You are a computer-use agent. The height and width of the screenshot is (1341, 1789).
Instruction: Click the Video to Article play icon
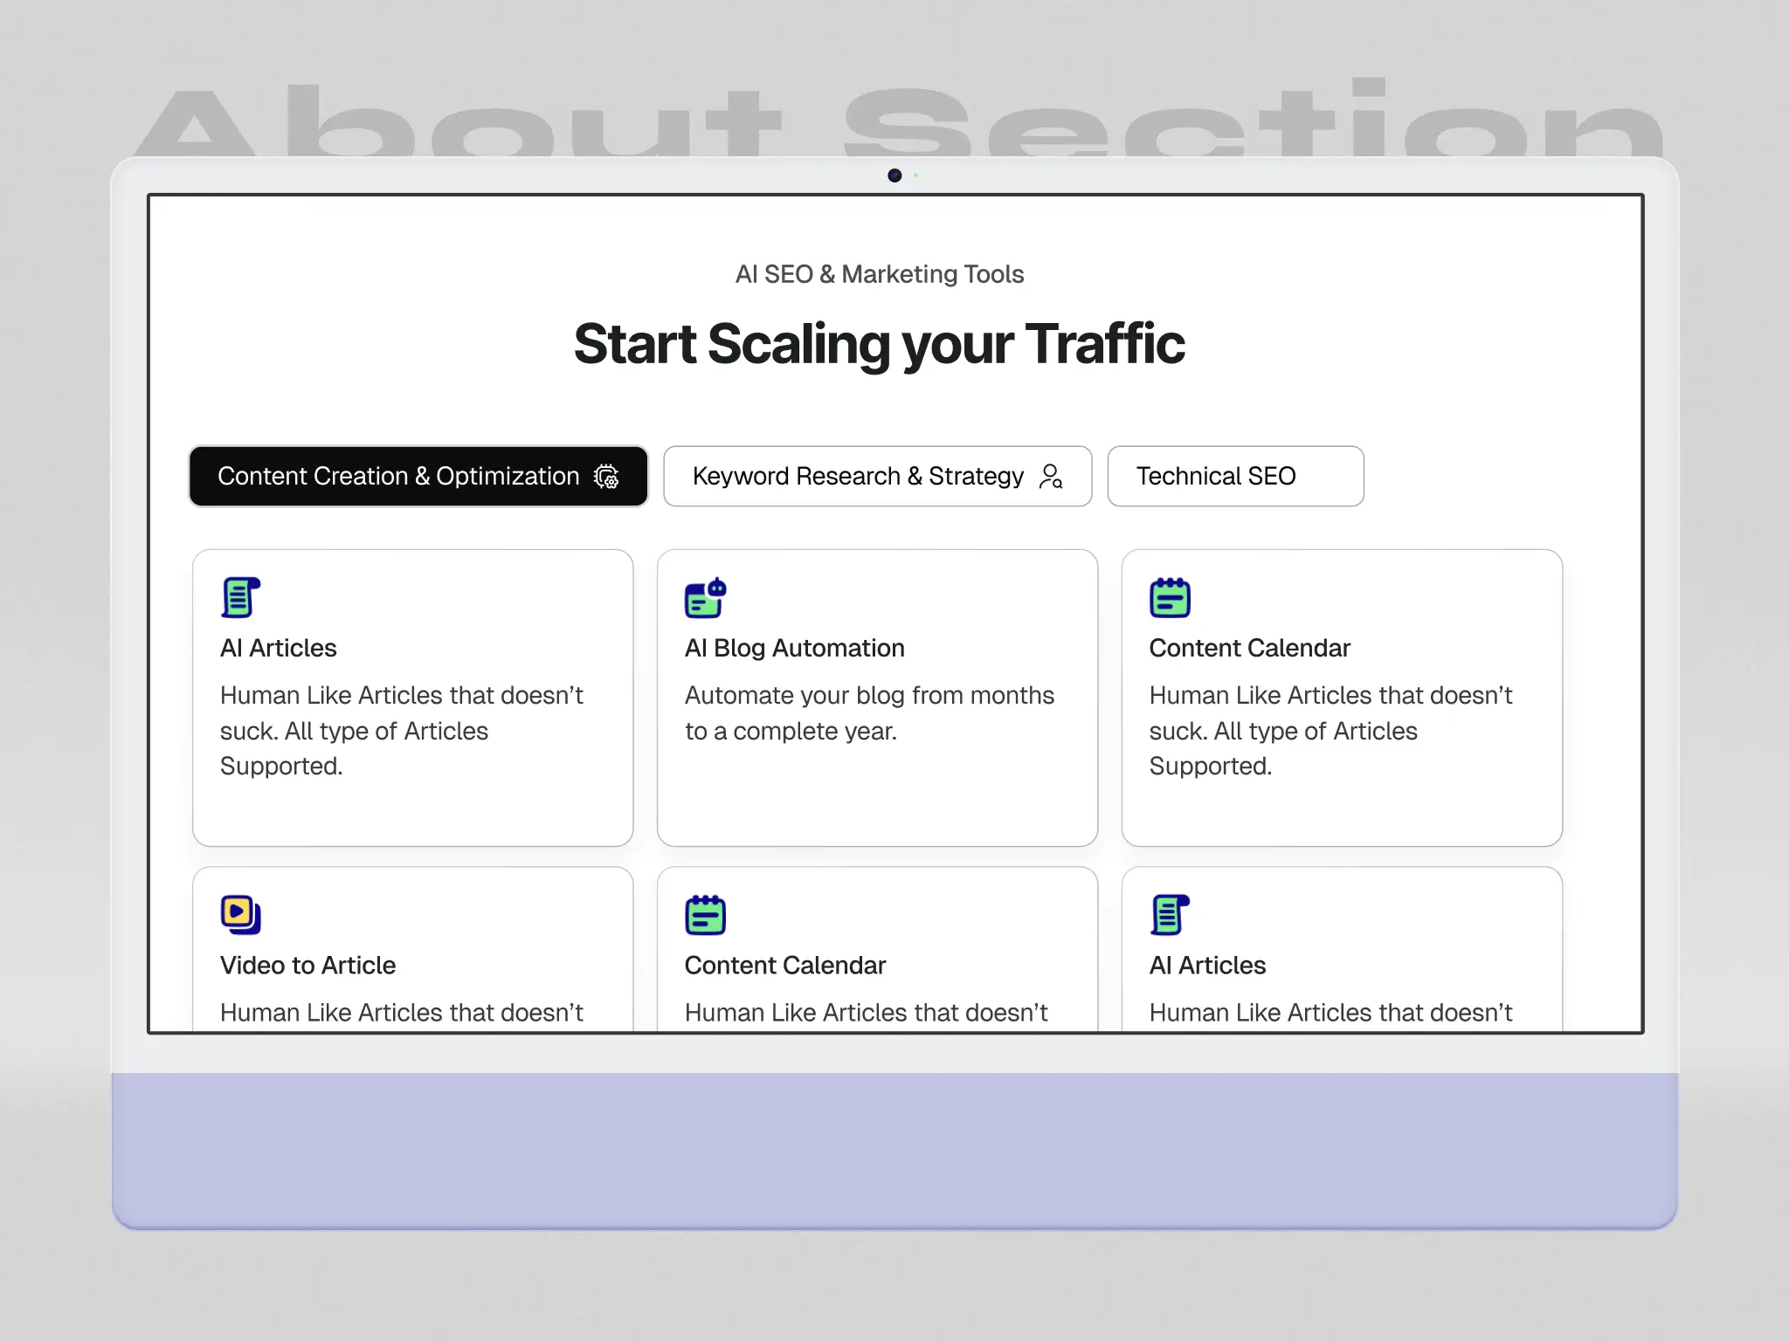(x=240, y=914)
